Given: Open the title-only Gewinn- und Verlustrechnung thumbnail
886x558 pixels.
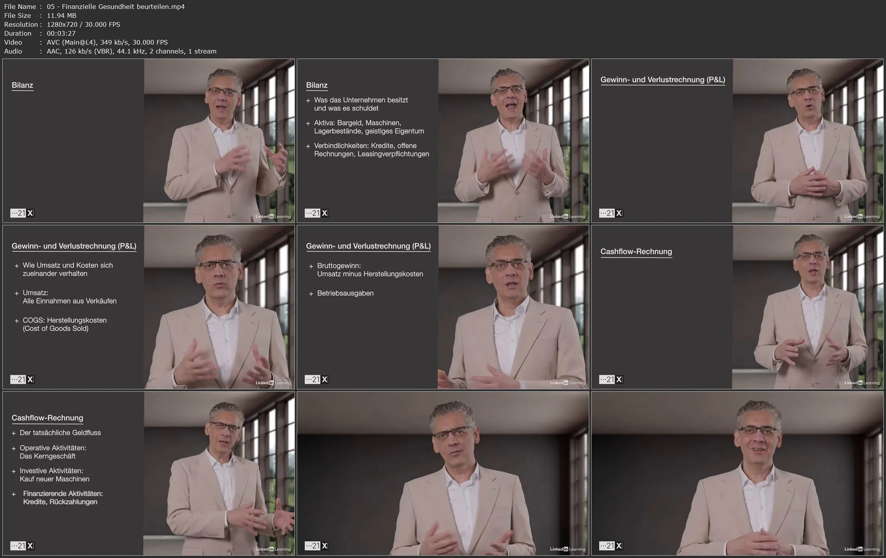Looking at the screenshot, I should click(x=737, y=141).
